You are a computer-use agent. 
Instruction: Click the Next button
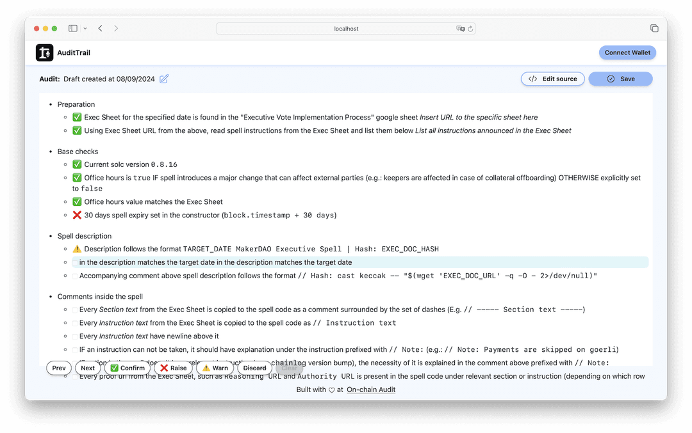point(87,368)
